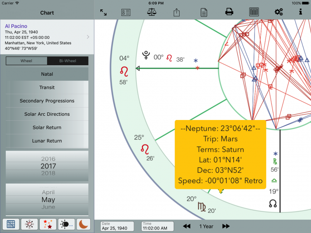Select the eclipse sun icon

(x=66, y=224)
